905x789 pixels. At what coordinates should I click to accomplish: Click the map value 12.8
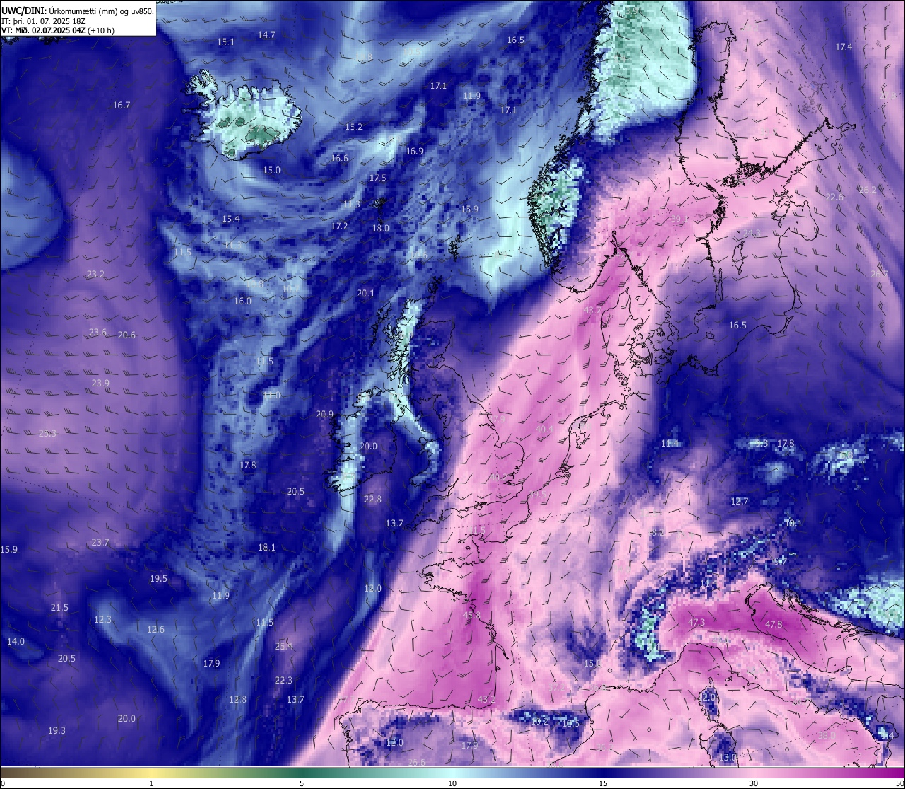(x=238, y=700)
